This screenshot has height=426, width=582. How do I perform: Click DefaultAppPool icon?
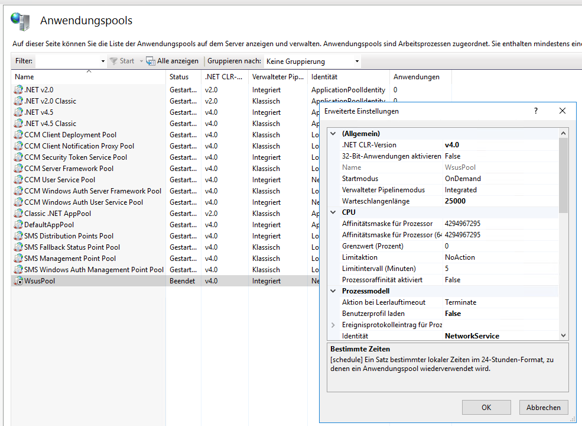[18, 224]
